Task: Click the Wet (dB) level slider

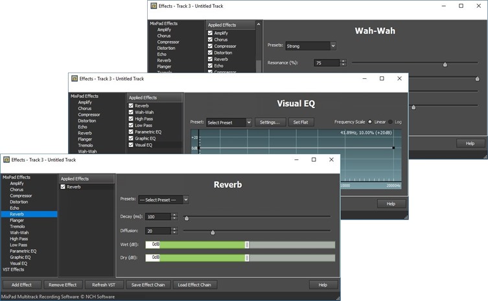Action: [x=247, y=245]
